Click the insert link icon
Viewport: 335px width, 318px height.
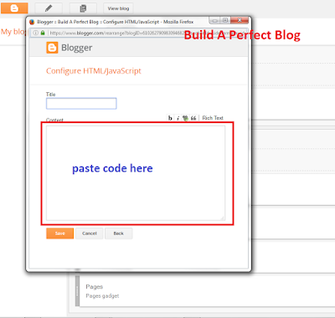pyautogui.click(x=185, y=118)
